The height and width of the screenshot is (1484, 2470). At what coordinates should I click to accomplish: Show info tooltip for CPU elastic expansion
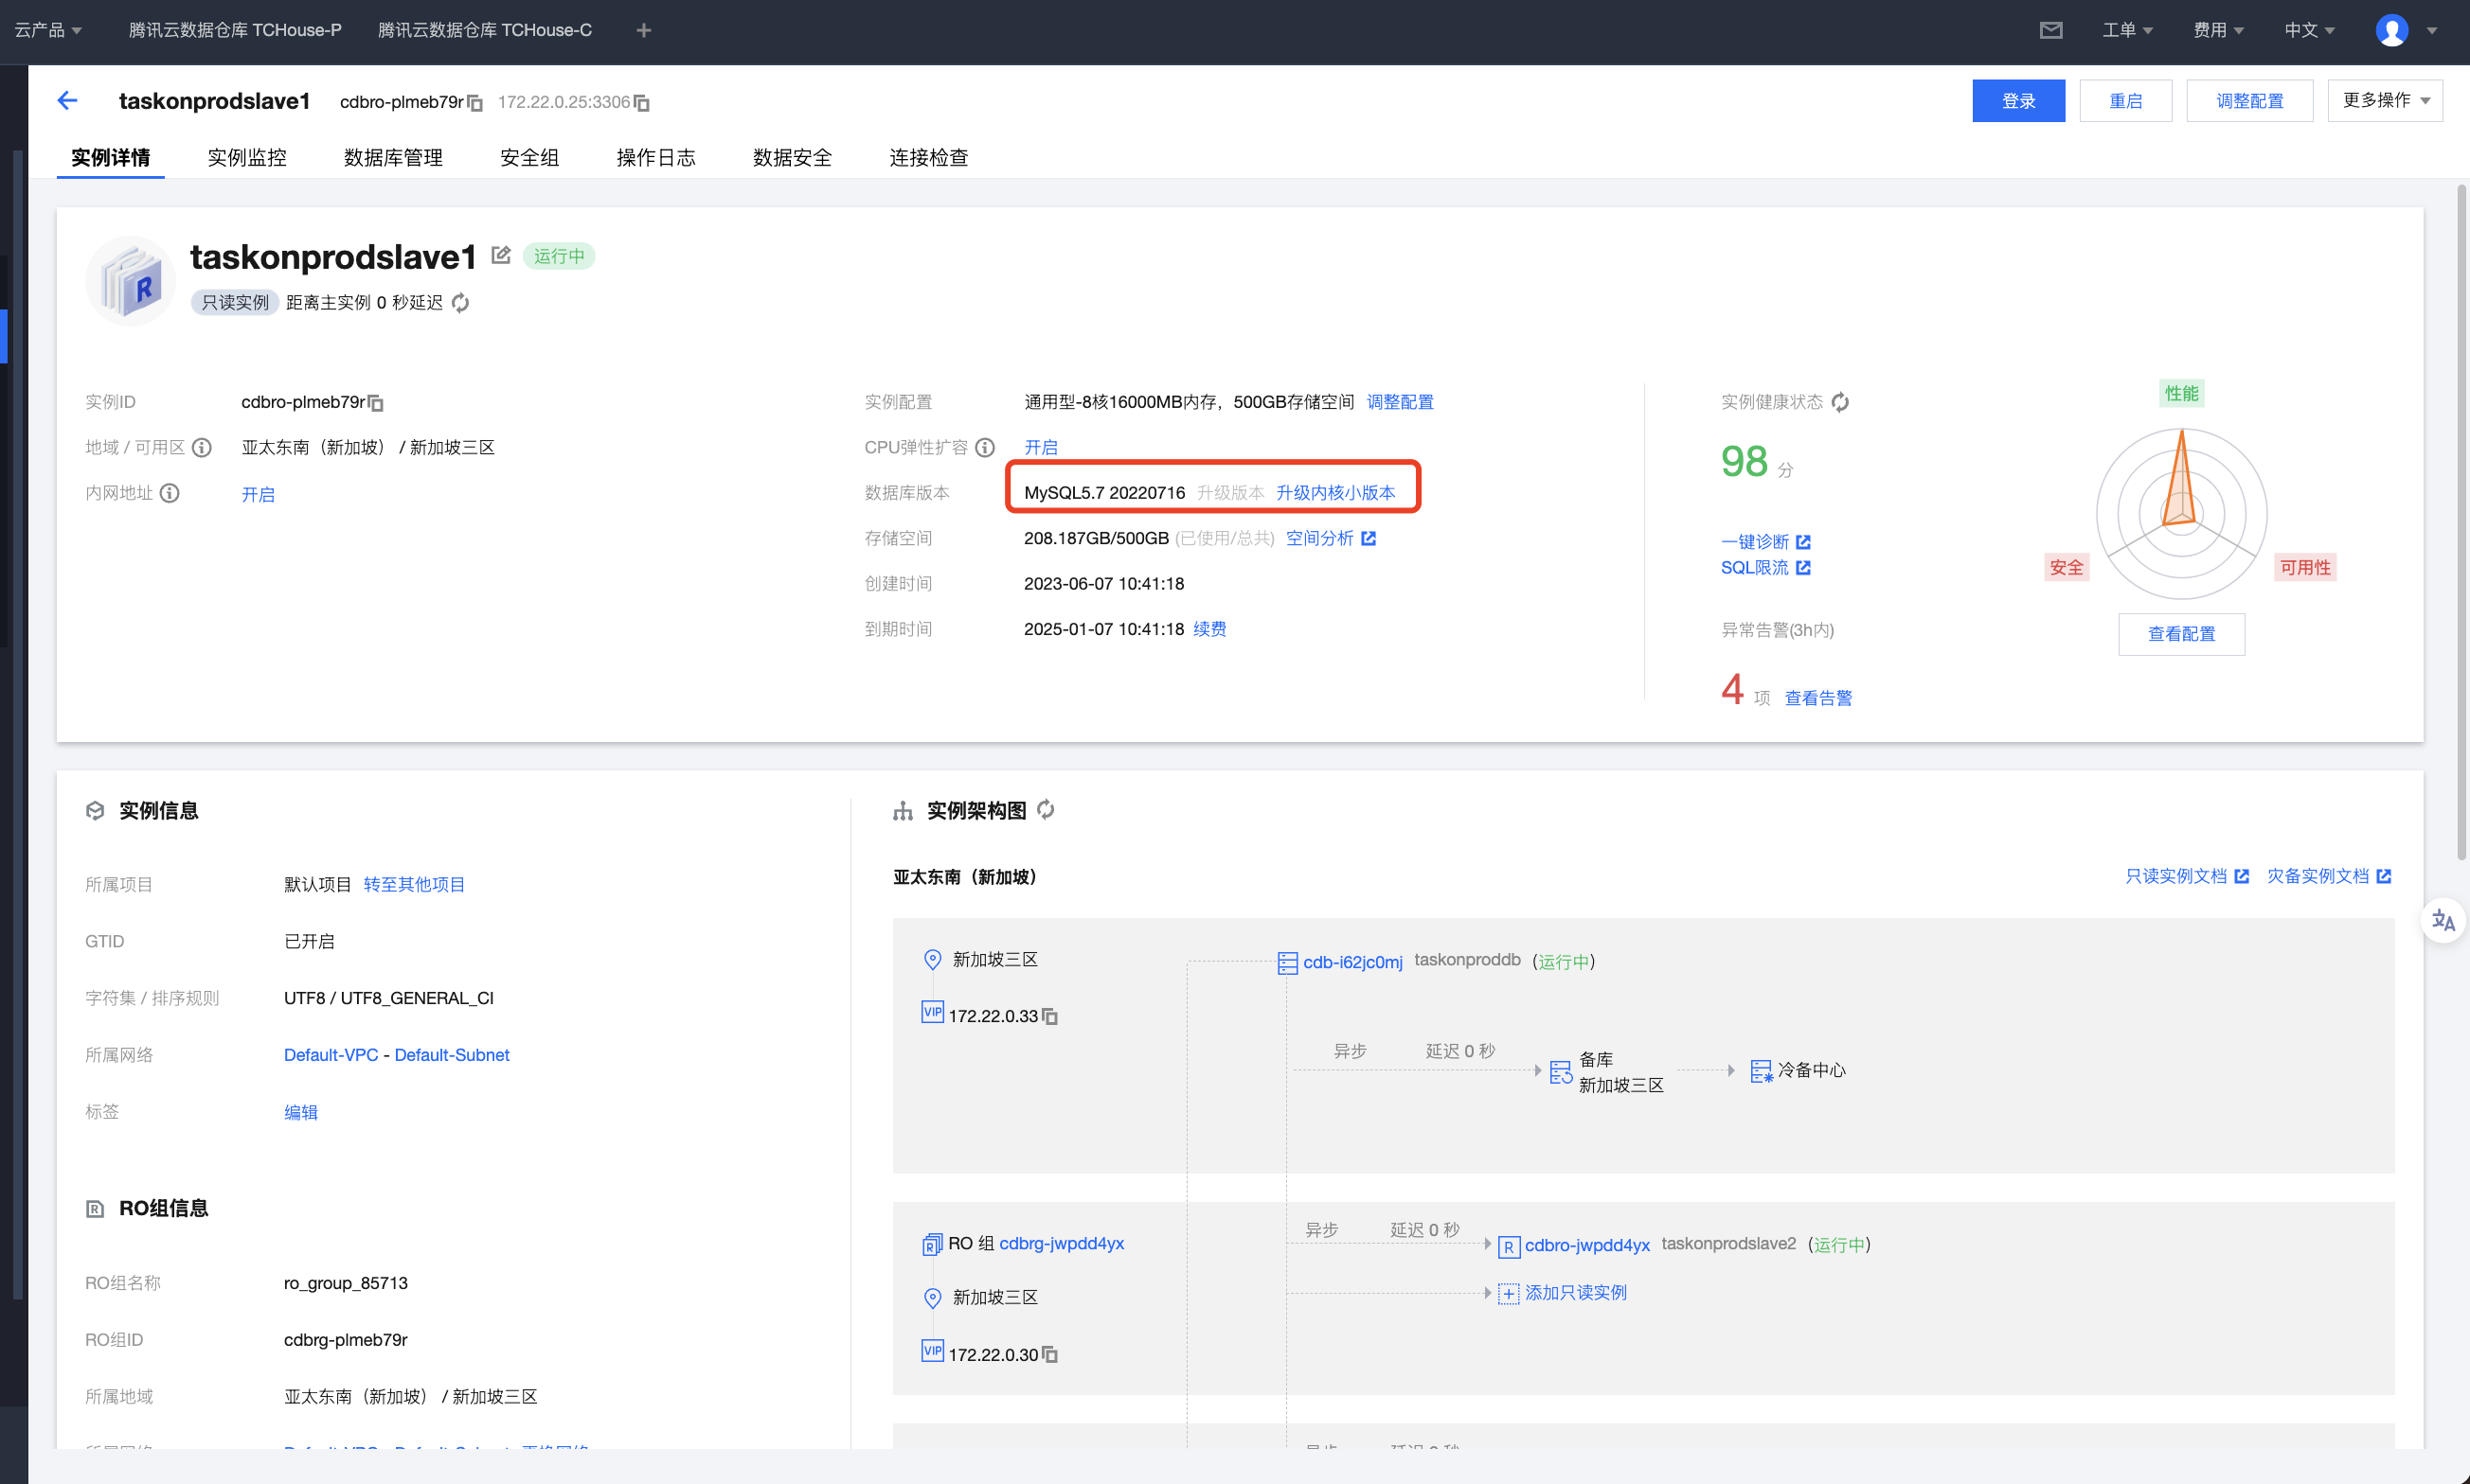(985, 447)
